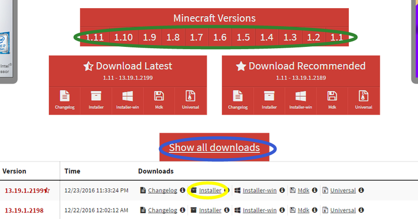Open Changelog link for 13.19.1.2199
Screen dimensions: 418x219
click(163, 191)
